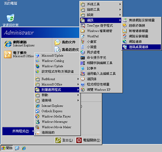Screen dimensions: 162x152
Task: Open pinned 網際網路 Internet Explorer entry
Action: (20, 44)
